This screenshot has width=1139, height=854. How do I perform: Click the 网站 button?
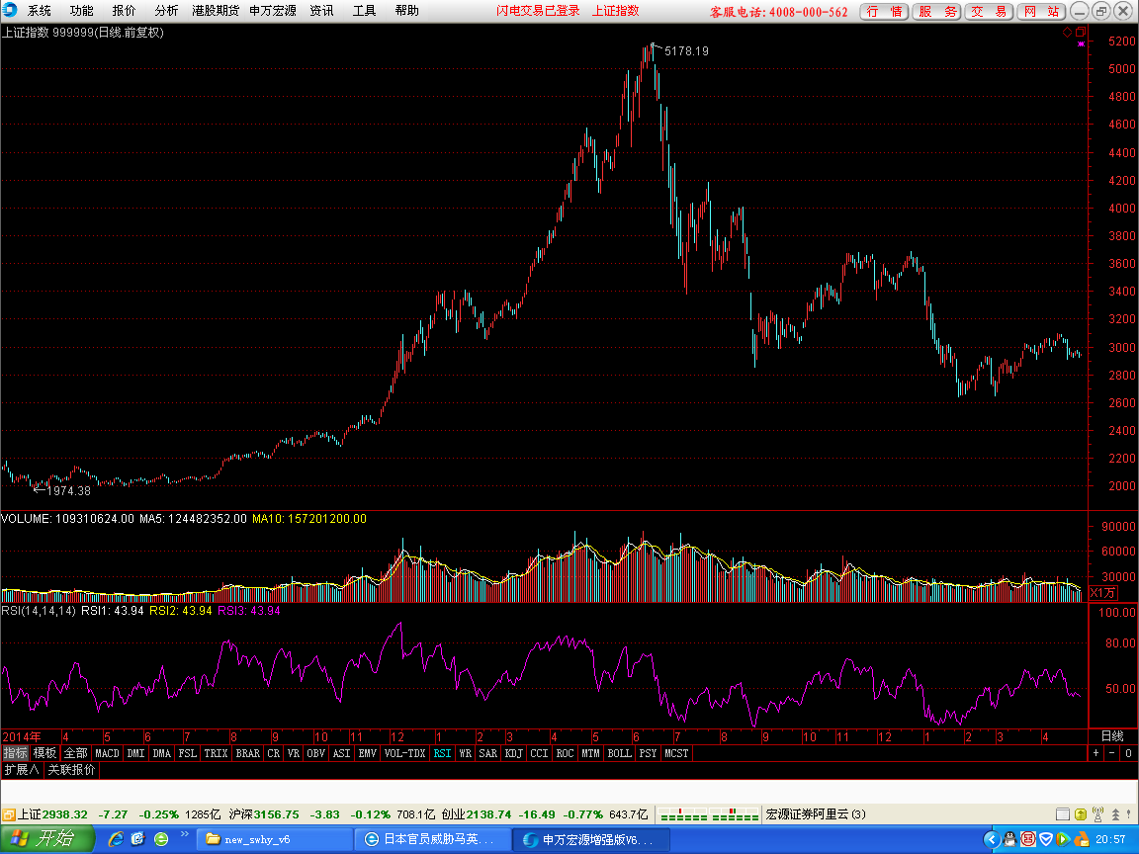coord(1042,12)
